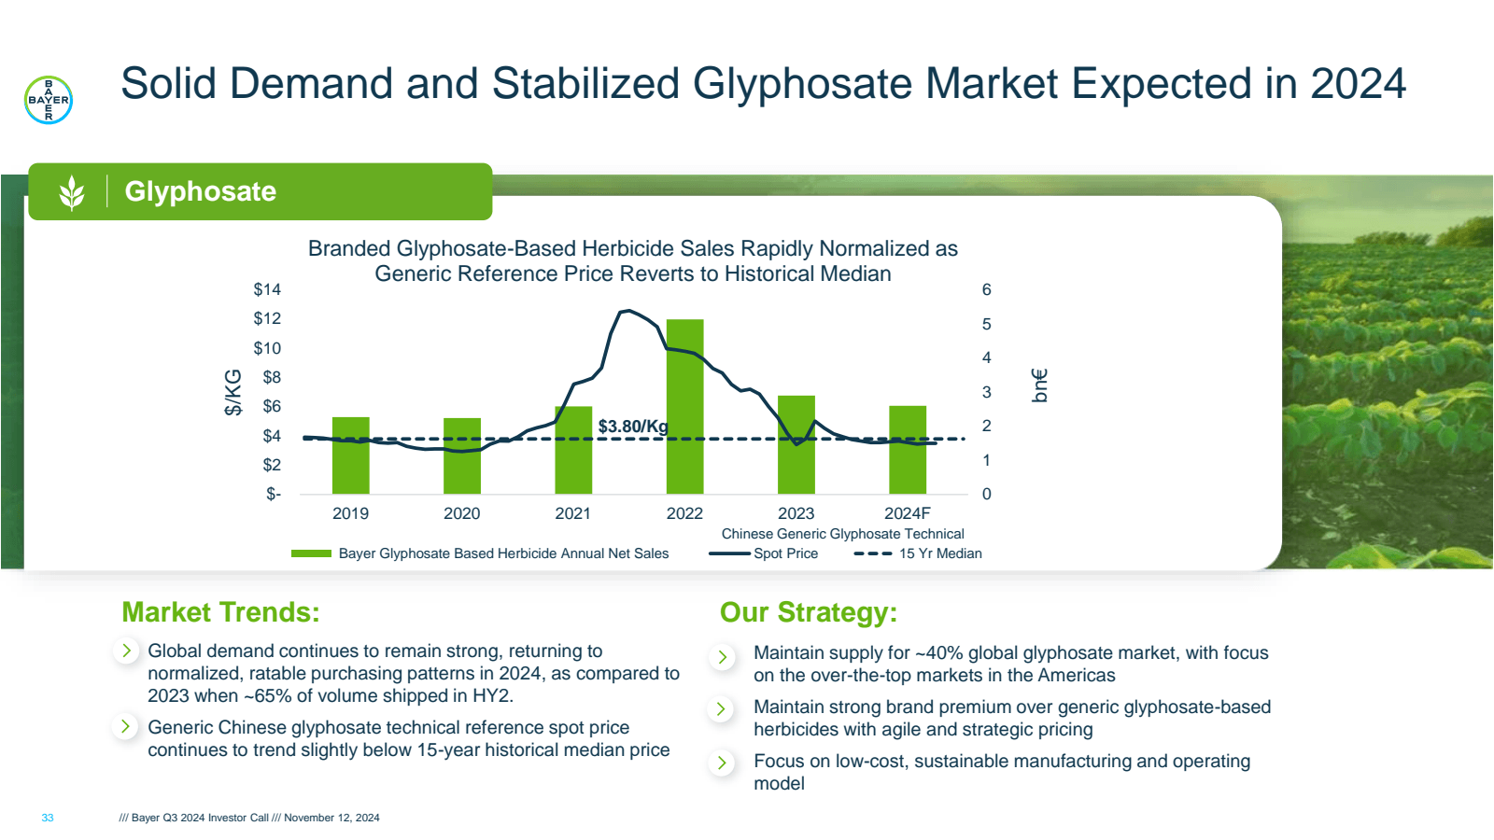Viewport: 1494px width, 840px height.
Task: Click legend text 'Chinese Generic Glyphosate Technical'
Action: (842, 534)
